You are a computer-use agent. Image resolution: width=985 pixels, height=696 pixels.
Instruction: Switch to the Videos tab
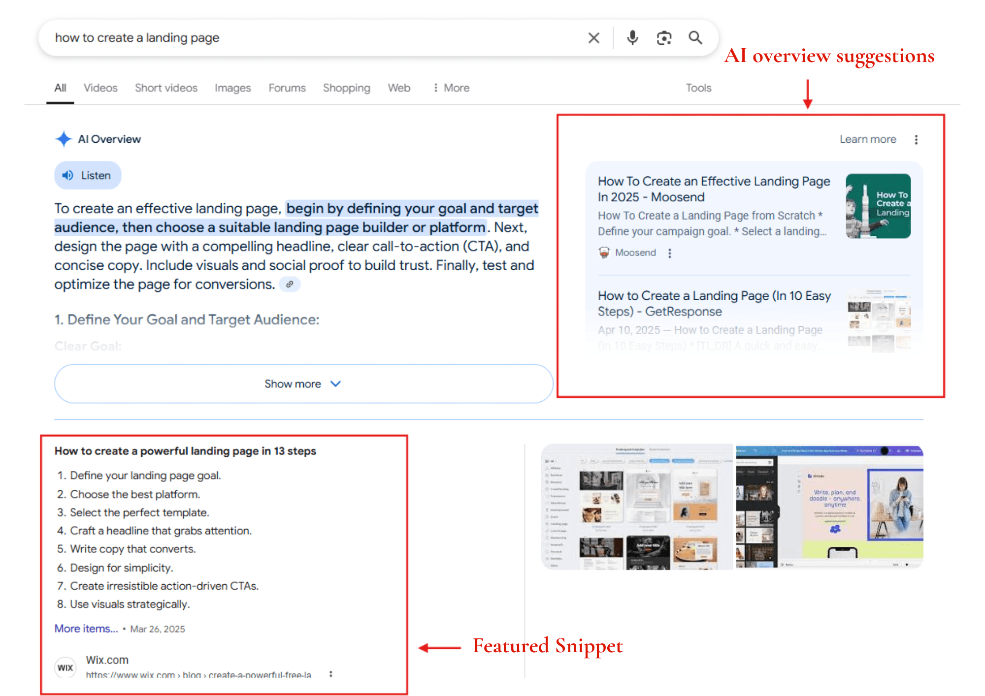pyautogui.click(x=100, y=88)
